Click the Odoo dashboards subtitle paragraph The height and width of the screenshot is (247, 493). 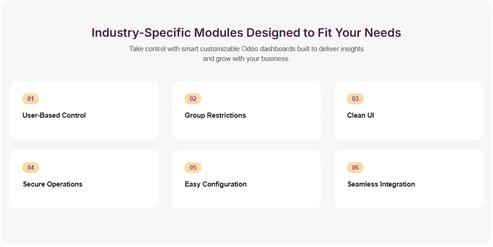click(x=246, y=53)
